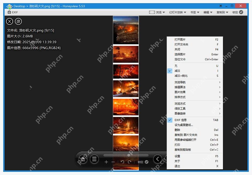Click the EXIF camera icon in toolbar
The width and height of the screenshot is (252, 175).
pos(9,12)
